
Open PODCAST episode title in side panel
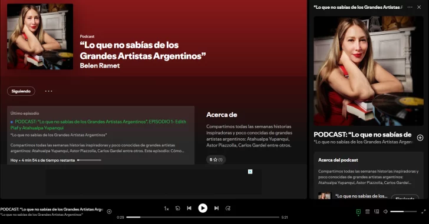[362, 135]
